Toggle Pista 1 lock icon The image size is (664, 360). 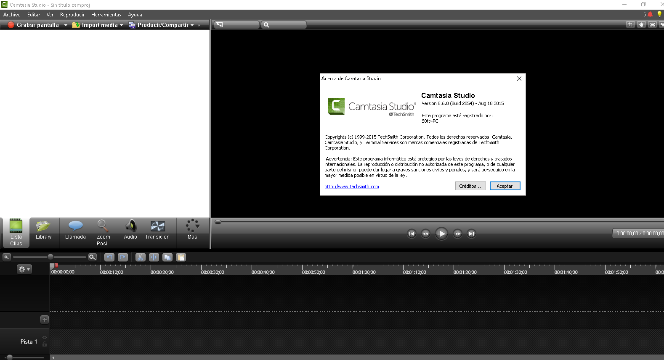45,344
